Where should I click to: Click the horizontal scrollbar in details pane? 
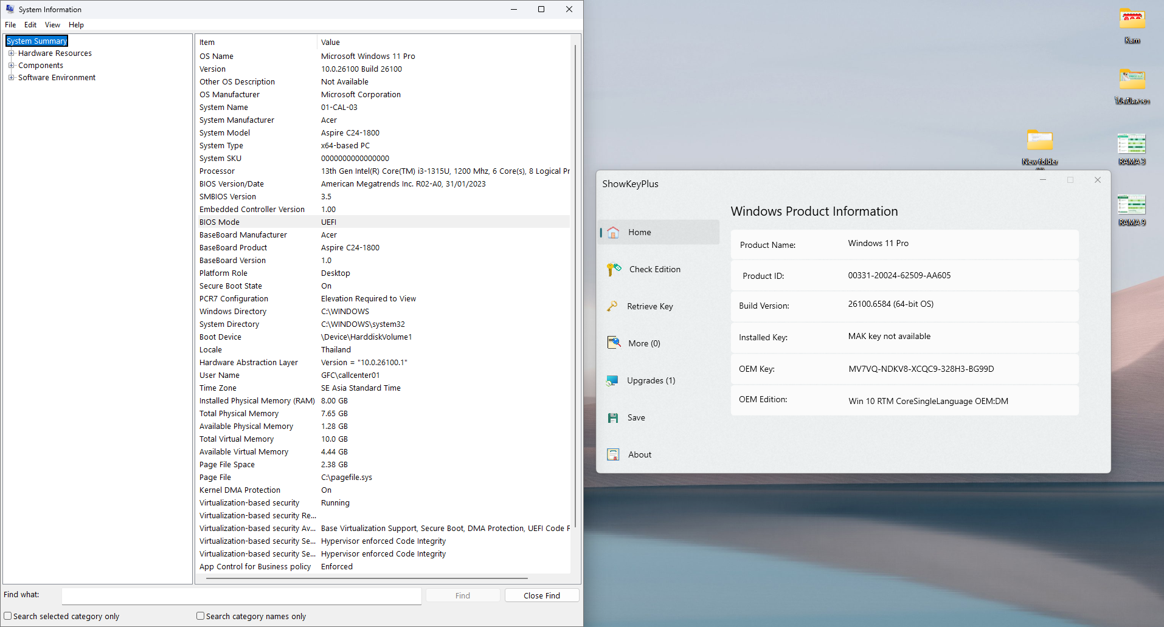coord(367,578)
